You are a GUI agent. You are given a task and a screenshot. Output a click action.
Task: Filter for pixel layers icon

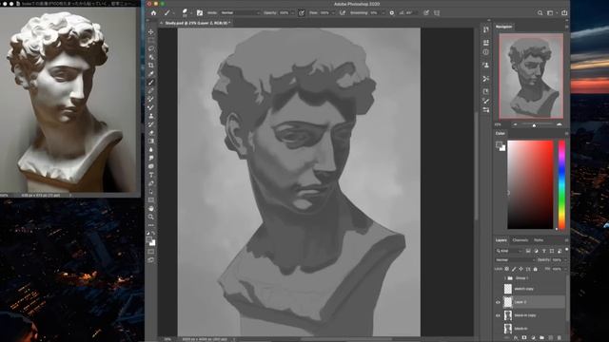coord(528,251)
